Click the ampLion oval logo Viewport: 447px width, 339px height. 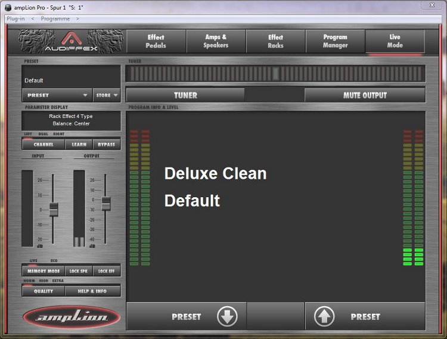72,317
